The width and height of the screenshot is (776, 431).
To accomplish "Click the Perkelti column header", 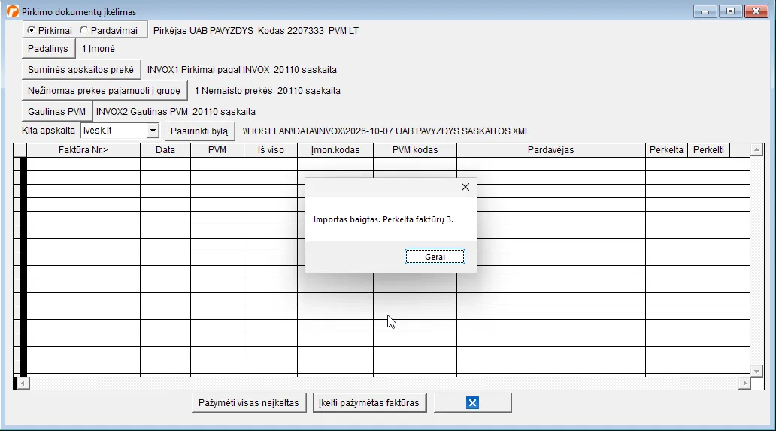I will (708, 149).
